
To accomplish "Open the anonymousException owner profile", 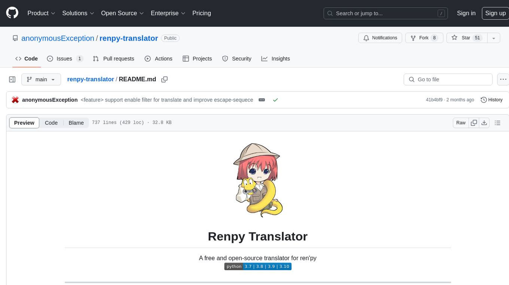I will pyautogui.click(x=58, y=38).
